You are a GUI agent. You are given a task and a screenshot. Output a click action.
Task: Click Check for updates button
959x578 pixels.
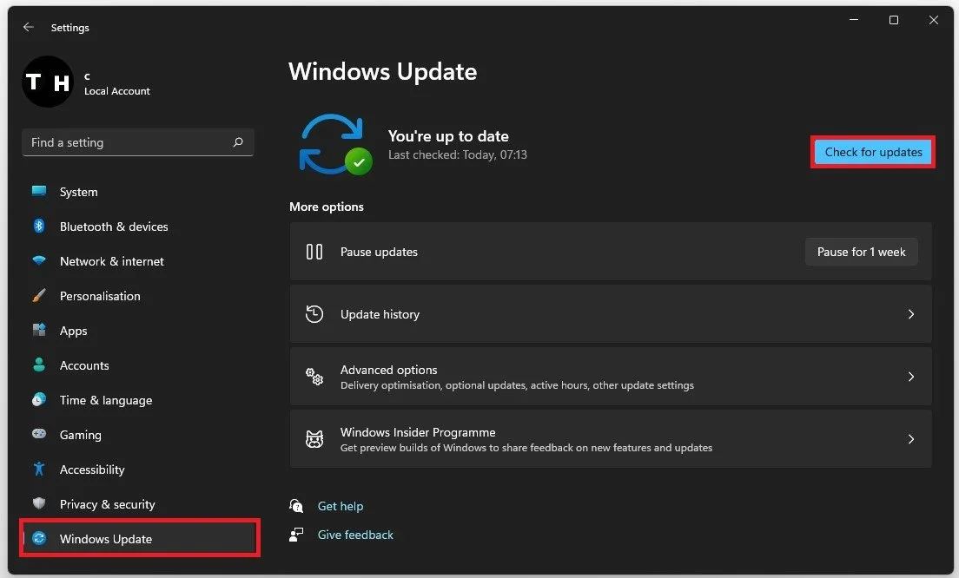pyautogui.click(x=873, y=152)
